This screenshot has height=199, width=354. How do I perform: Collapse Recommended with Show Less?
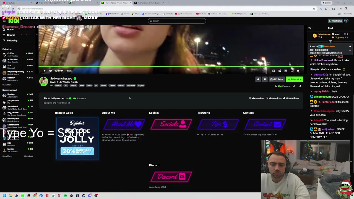(x=28, y=156)
